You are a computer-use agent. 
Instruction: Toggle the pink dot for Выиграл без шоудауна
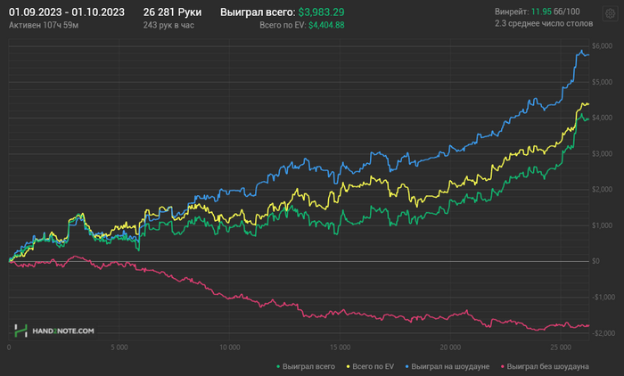click(x=503, y=366)
